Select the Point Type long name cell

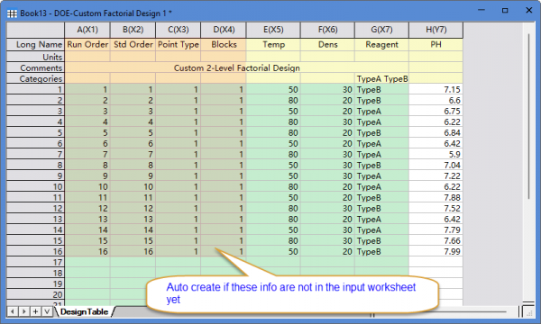tap(178, 45)
